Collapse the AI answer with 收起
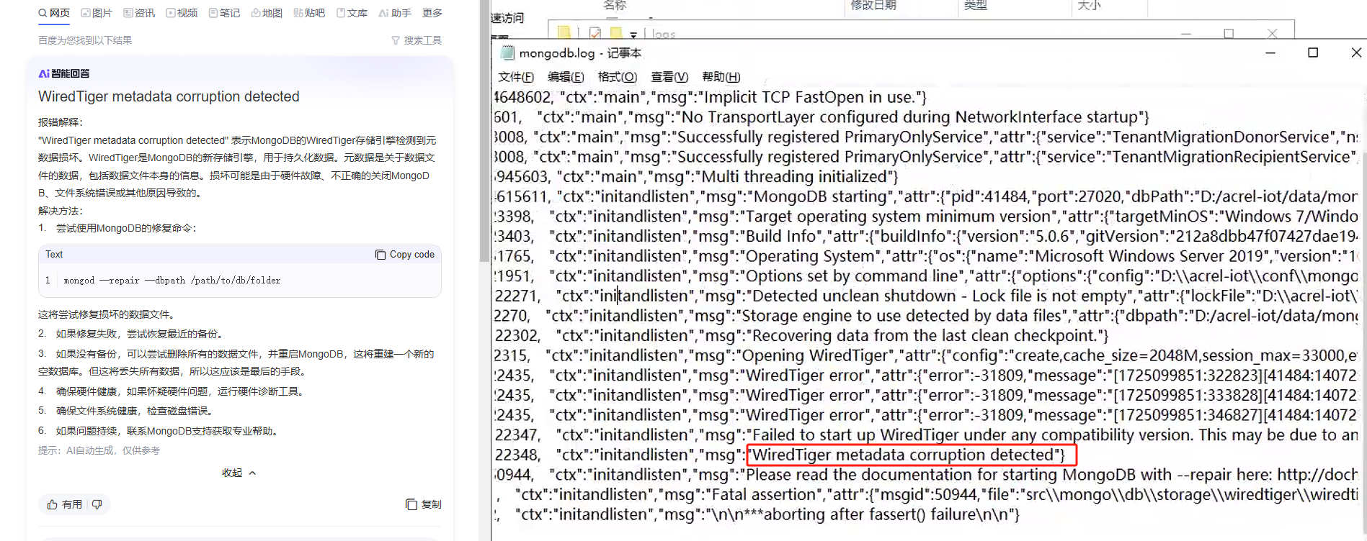The image size is (1367, 541). (239, 473)
